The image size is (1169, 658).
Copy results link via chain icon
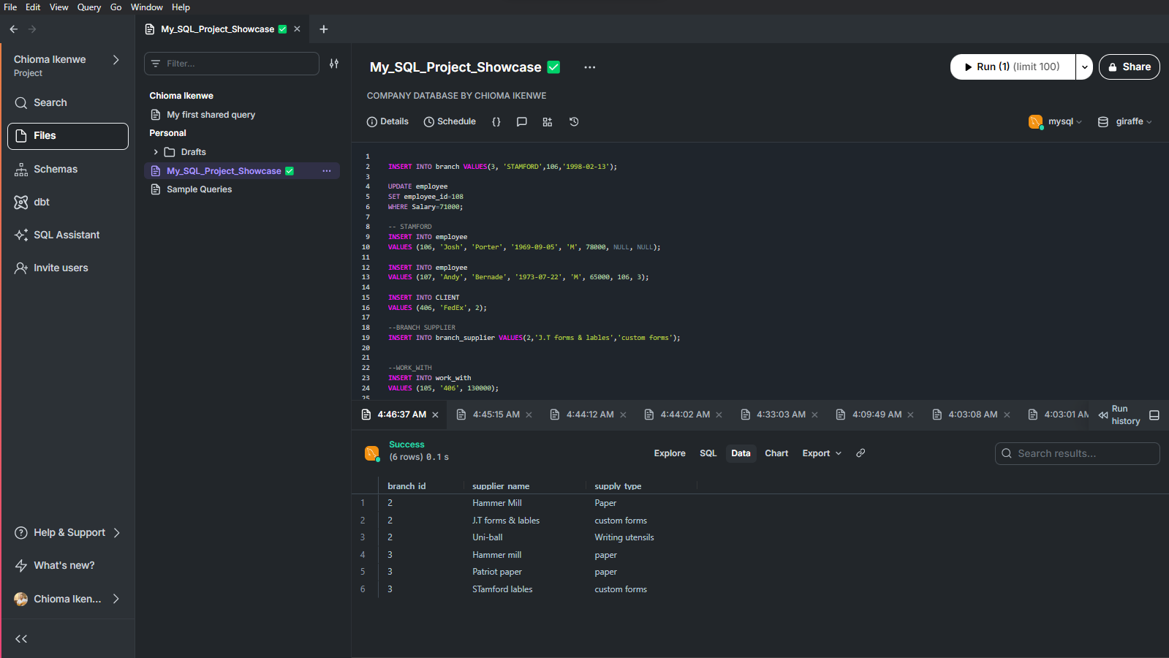(860, 453)
